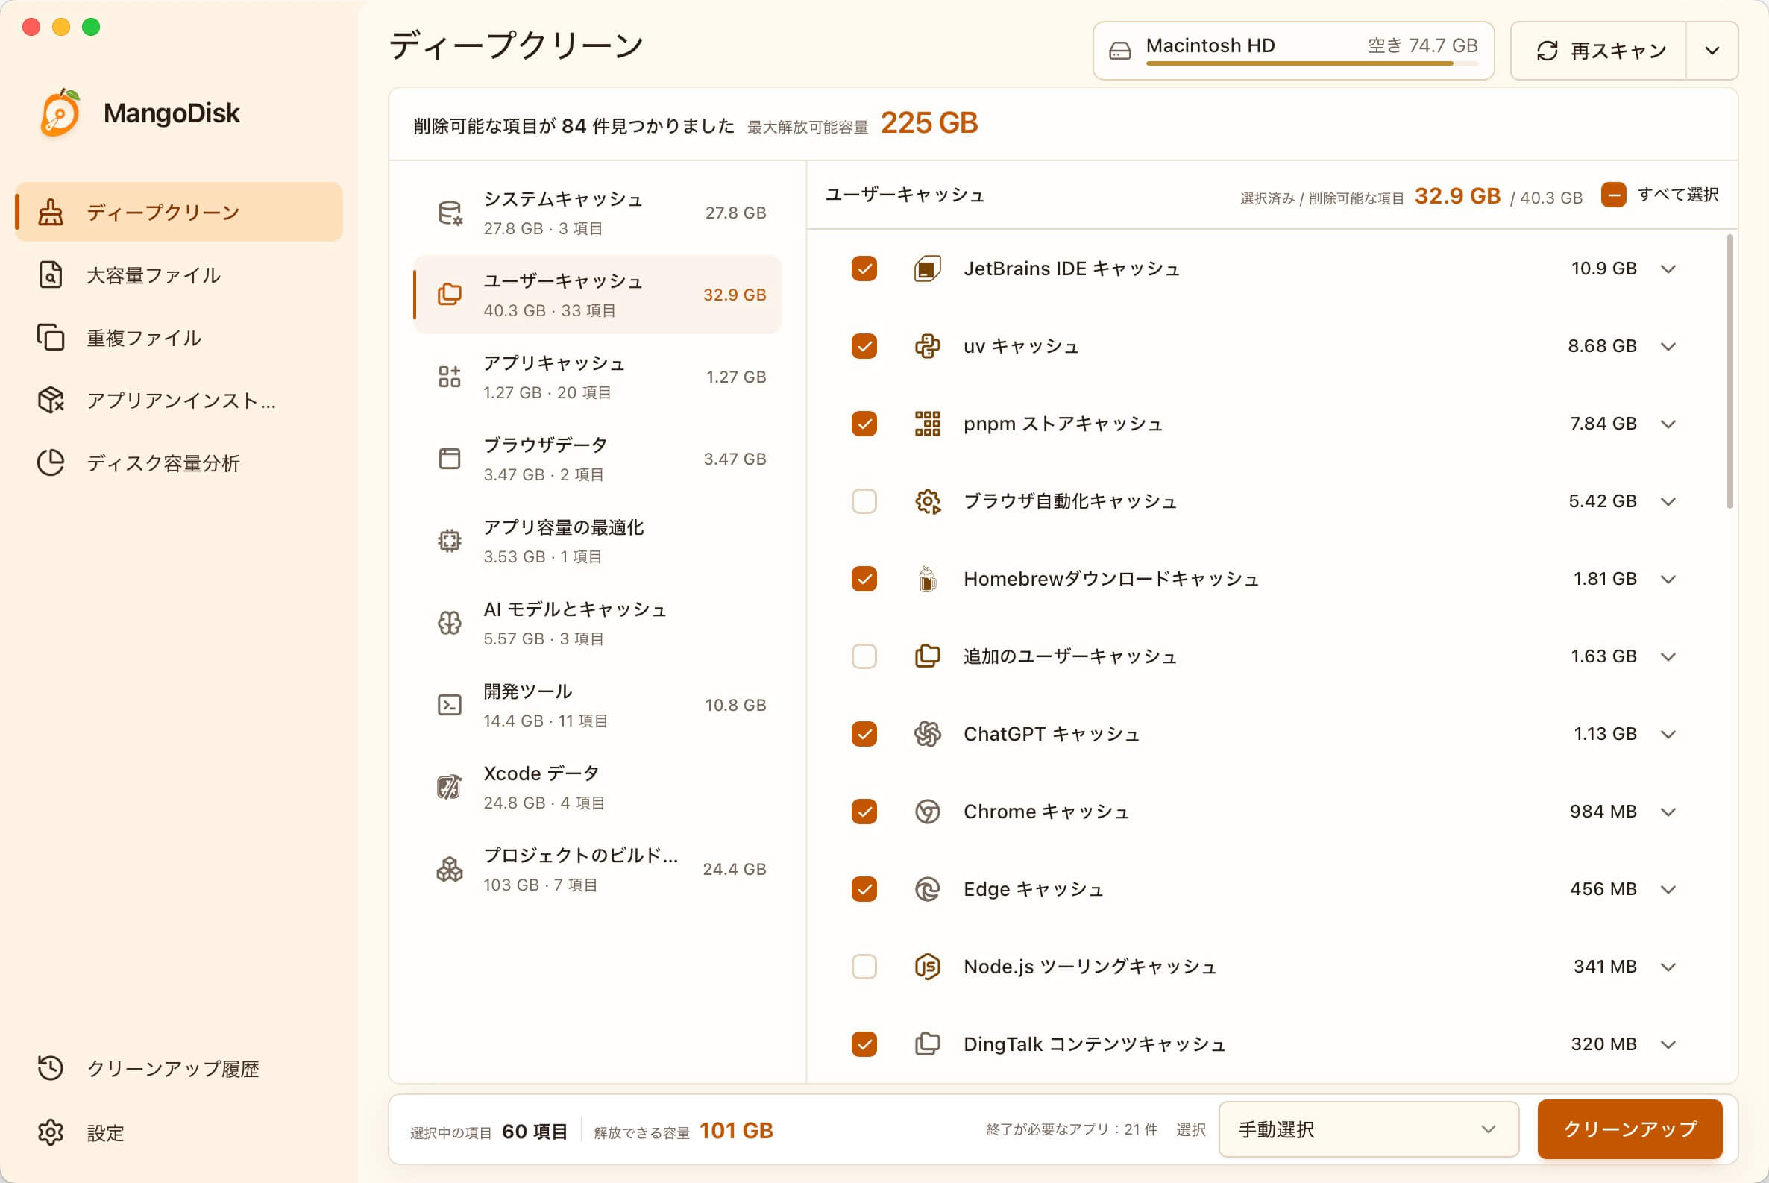Uncheck the pnpm ストアキャッシュ checkbox
This screenshot has width=1769, height=1183.
tap(864, 424)
